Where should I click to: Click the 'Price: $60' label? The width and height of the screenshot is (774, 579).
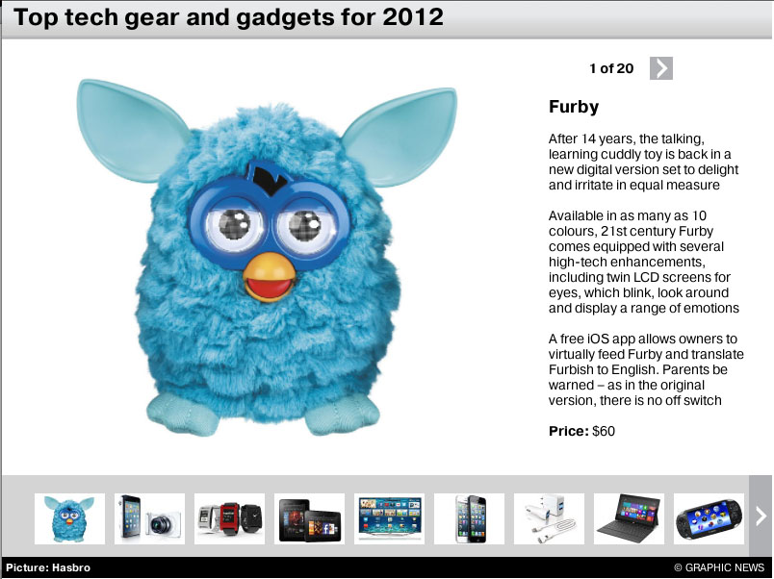[x=581, y=431]
